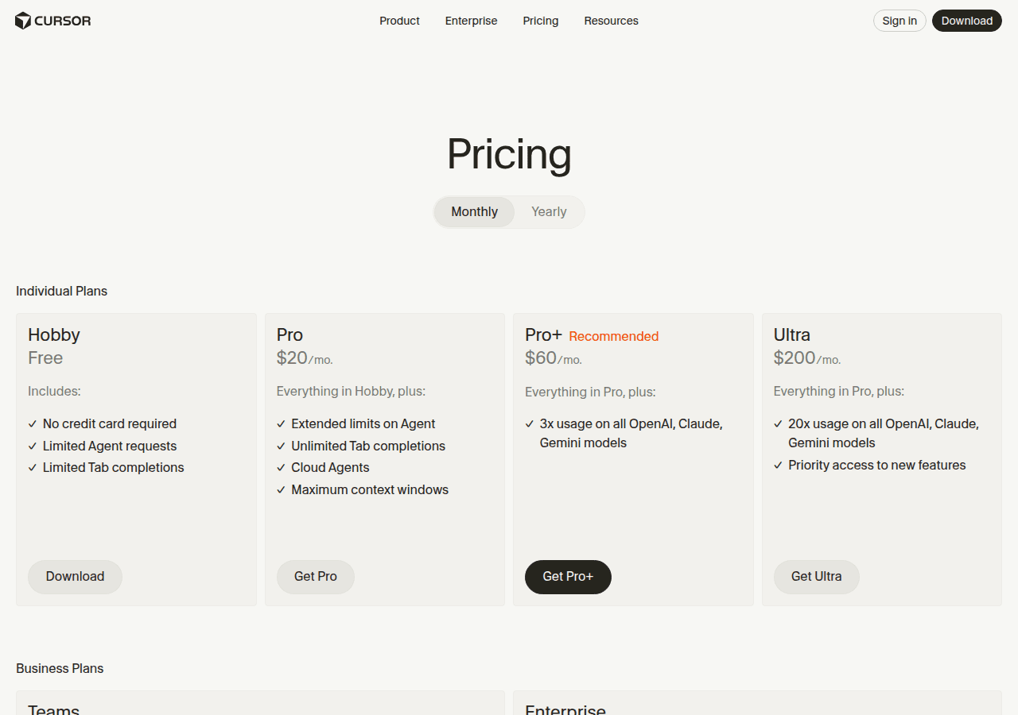Click the $60/mo price on Pro+

coord(552,357)
